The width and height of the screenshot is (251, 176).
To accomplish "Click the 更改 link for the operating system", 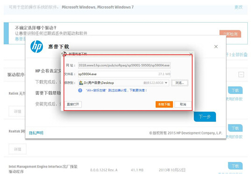I will point(238,7).
